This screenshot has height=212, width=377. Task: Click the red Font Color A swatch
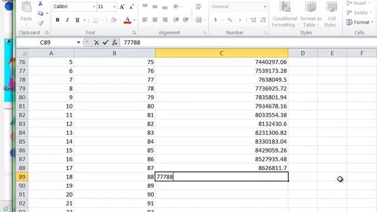tap(127, 20)
